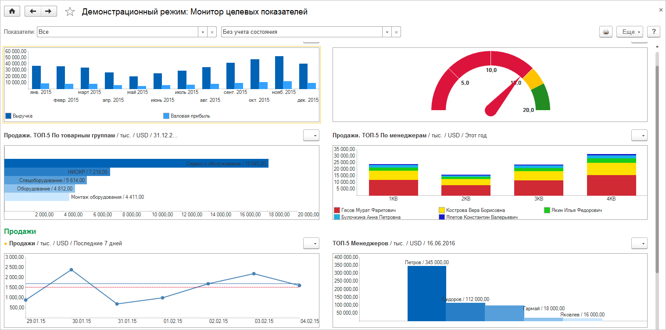
Task: Click the vertical scrollbar on the right
Action: coord(657,167)
